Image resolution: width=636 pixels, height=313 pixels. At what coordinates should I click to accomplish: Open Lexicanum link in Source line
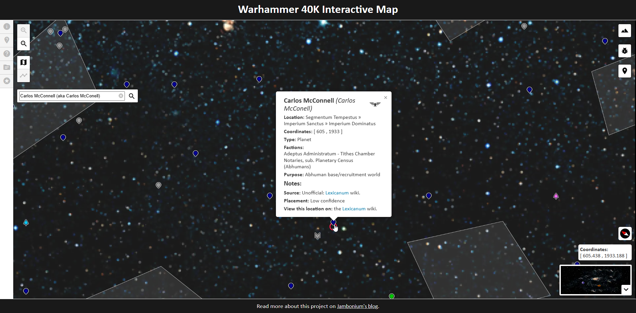pyautogui.click(x=337, y=193)
